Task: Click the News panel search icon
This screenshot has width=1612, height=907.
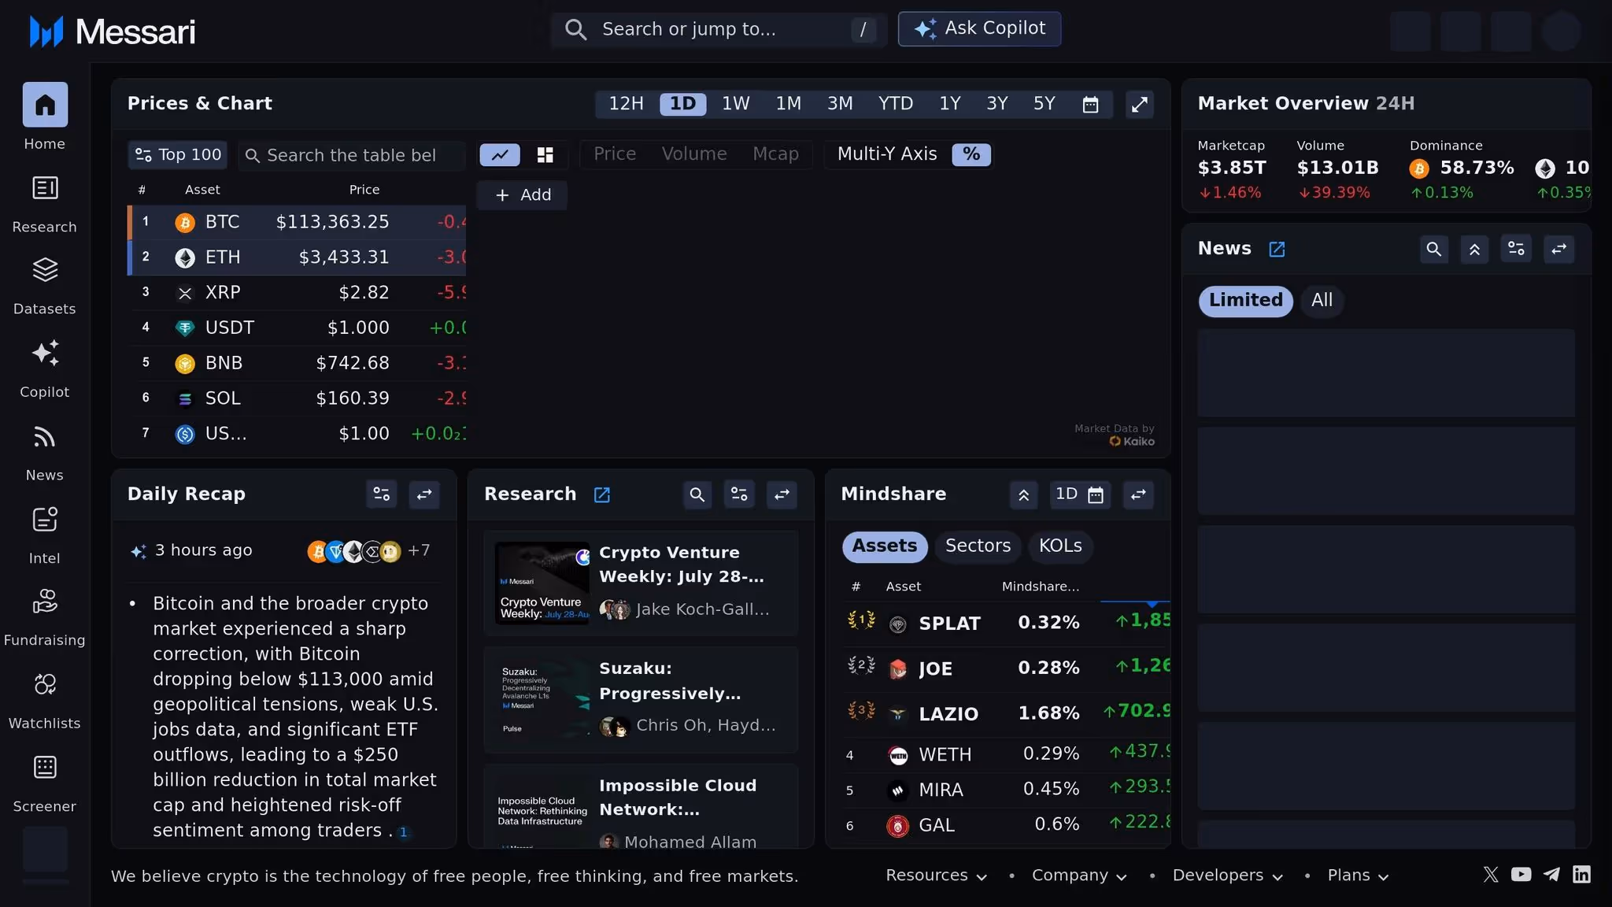Action: [1433, 250]
